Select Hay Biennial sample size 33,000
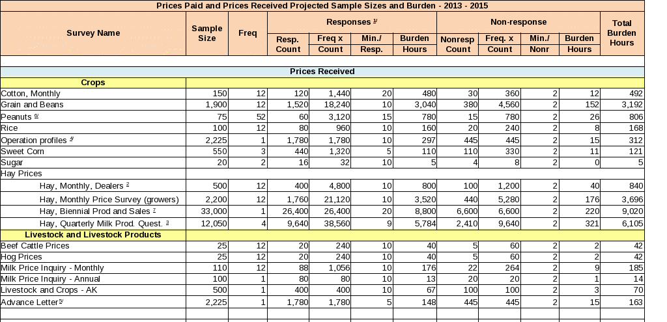The image size is (667, 322). point(214,211)
